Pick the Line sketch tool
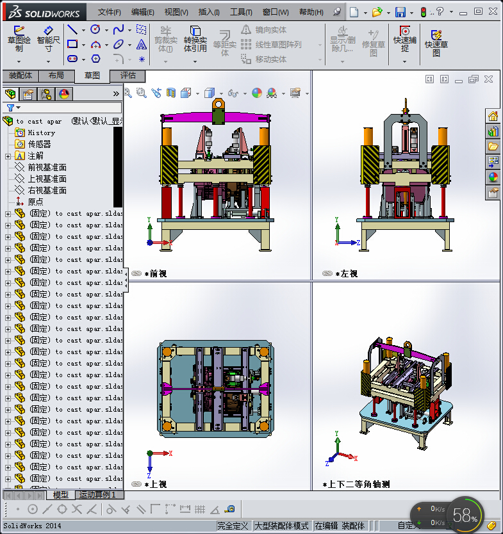This screenshot has height=534, width=503. click(x=72, y=29)
